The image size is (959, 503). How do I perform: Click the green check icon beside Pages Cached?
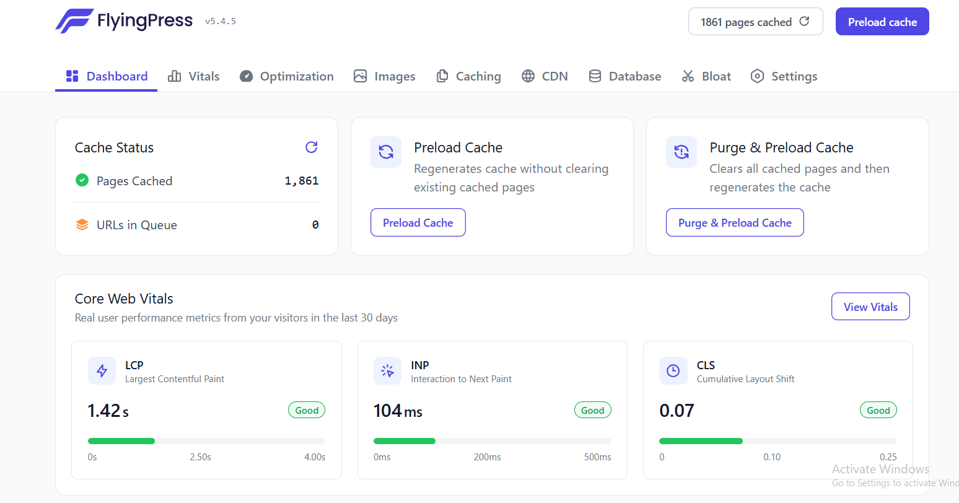pyautogui.click(x=82, y=180)
